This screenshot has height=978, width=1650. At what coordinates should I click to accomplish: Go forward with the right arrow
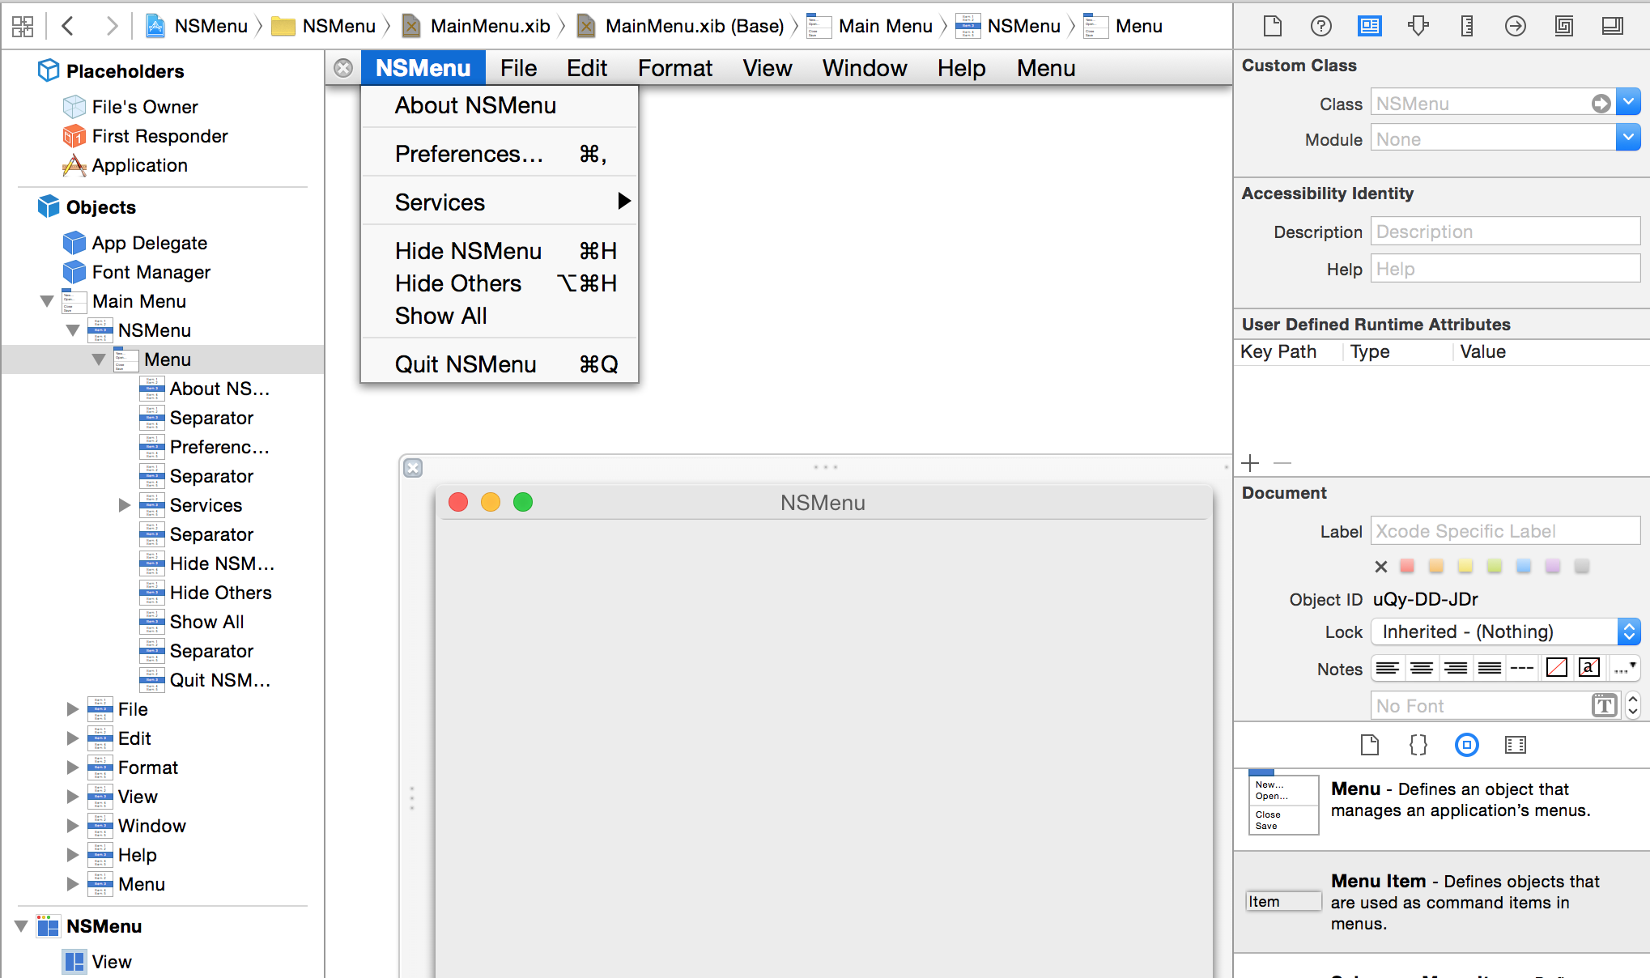coord(112,26)
